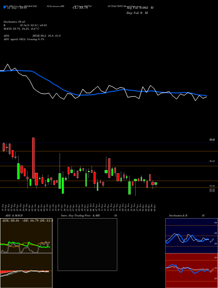Screen dimensions: 218x288
Task: Click the 33.12 price axis label
Action: coord(212,186)
